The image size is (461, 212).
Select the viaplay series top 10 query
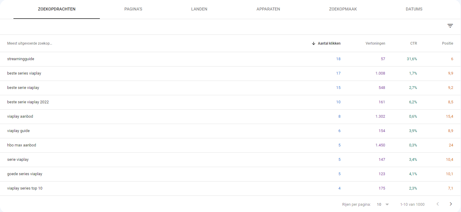pos(25,188)
